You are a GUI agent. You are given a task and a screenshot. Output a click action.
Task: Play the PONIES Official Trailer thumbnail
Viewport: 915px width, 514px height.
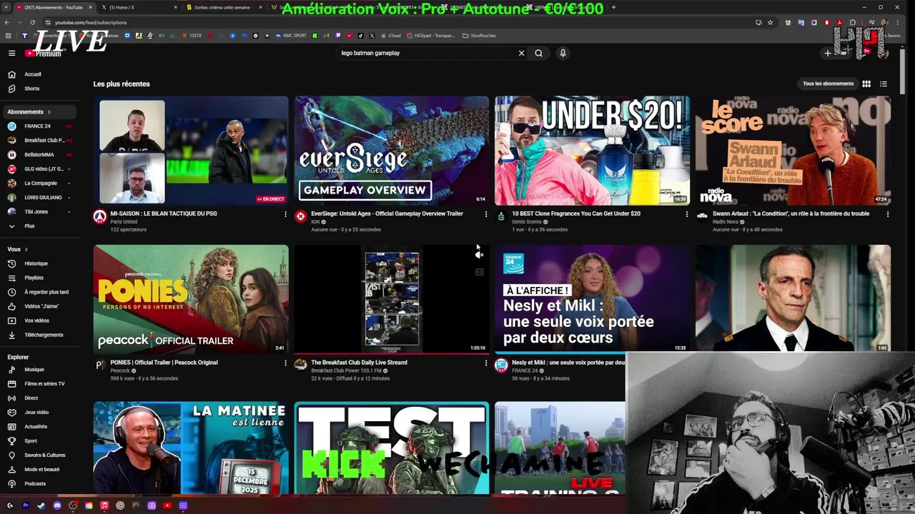point(191,300)
